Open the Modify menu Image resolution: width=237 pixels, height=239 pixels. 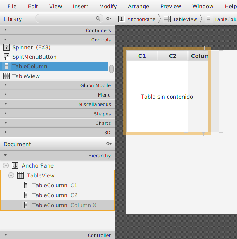(108, 6)
